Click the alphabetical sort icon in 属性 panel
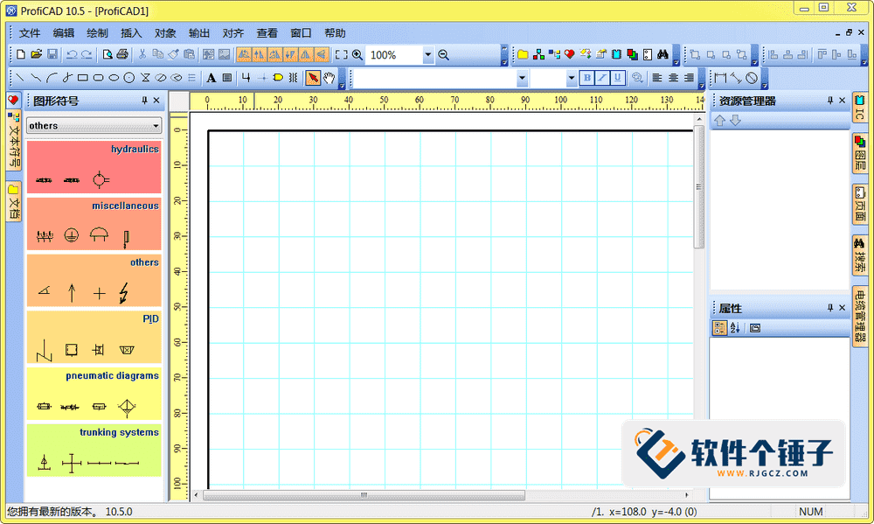This screenshot has width=874, height=524. pyautogui.click(x=735, y=327)
